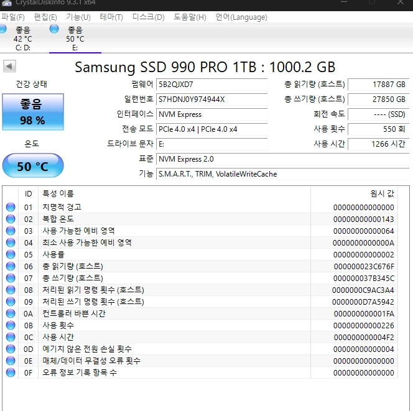Click the 기능 S.M.A.R.T., TRIM field
This screenshot has height=411, width=413.
coord(282,174)
